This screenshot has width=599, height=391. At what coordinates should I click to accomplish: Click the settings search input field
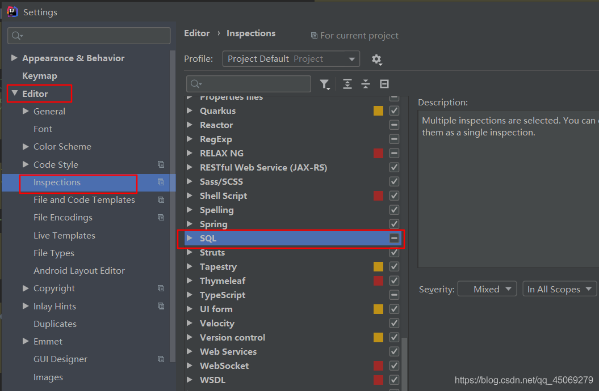89,36
